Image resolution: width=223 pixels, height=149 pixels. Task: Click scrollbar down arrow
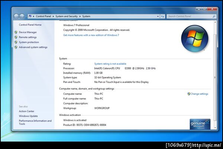point(215,128)
